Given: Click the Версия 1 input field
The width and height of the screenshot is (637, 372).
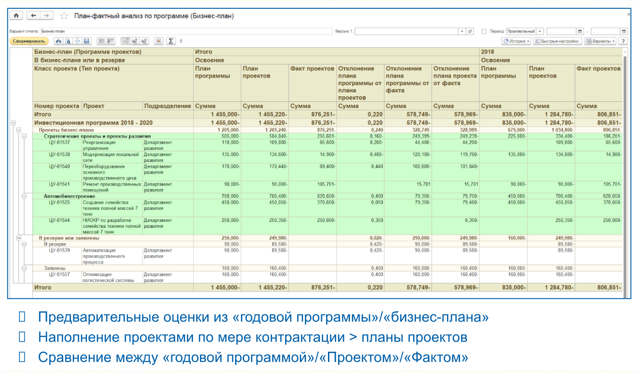Looking at the screenshot, I should (x=406, y=31).
